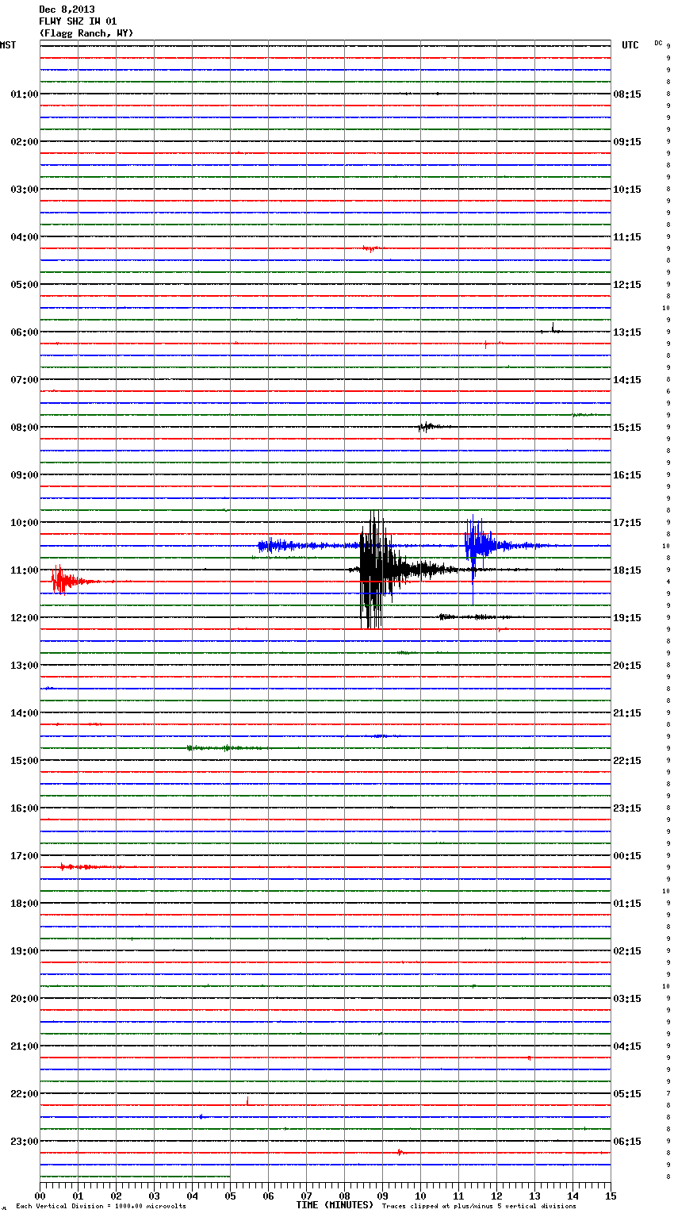Click the 06:00 MST hour label
674x1217 pixels.
[x=24, y=332]
